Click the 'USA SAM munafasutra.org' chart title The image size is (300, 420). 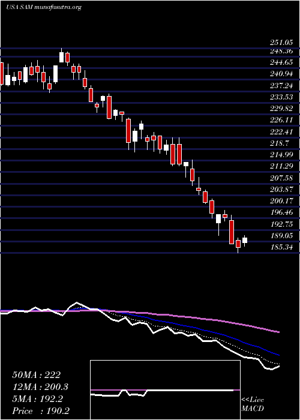point(44,7)
